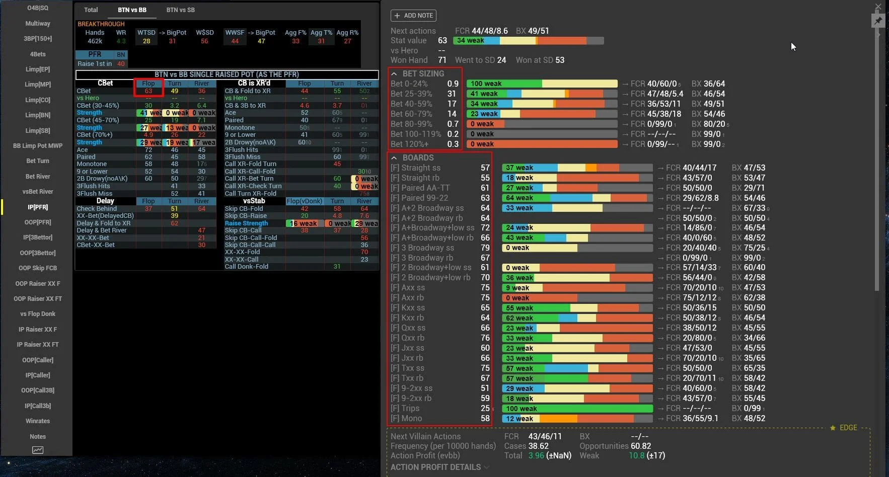
Task: Open the Total tab
Action: pos(91,10)
